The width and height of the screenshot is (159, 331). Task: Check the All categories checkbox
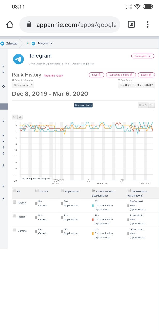(15, 191)
